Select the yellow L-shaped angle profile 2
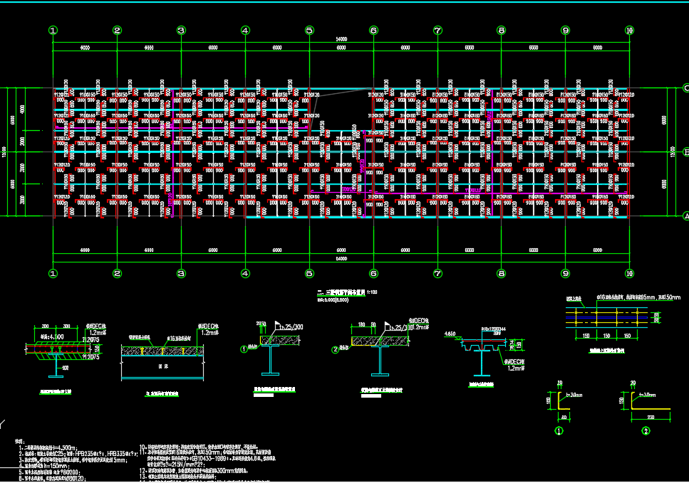The height and width of the screenshot is (483, 689). tap(651, 401)
